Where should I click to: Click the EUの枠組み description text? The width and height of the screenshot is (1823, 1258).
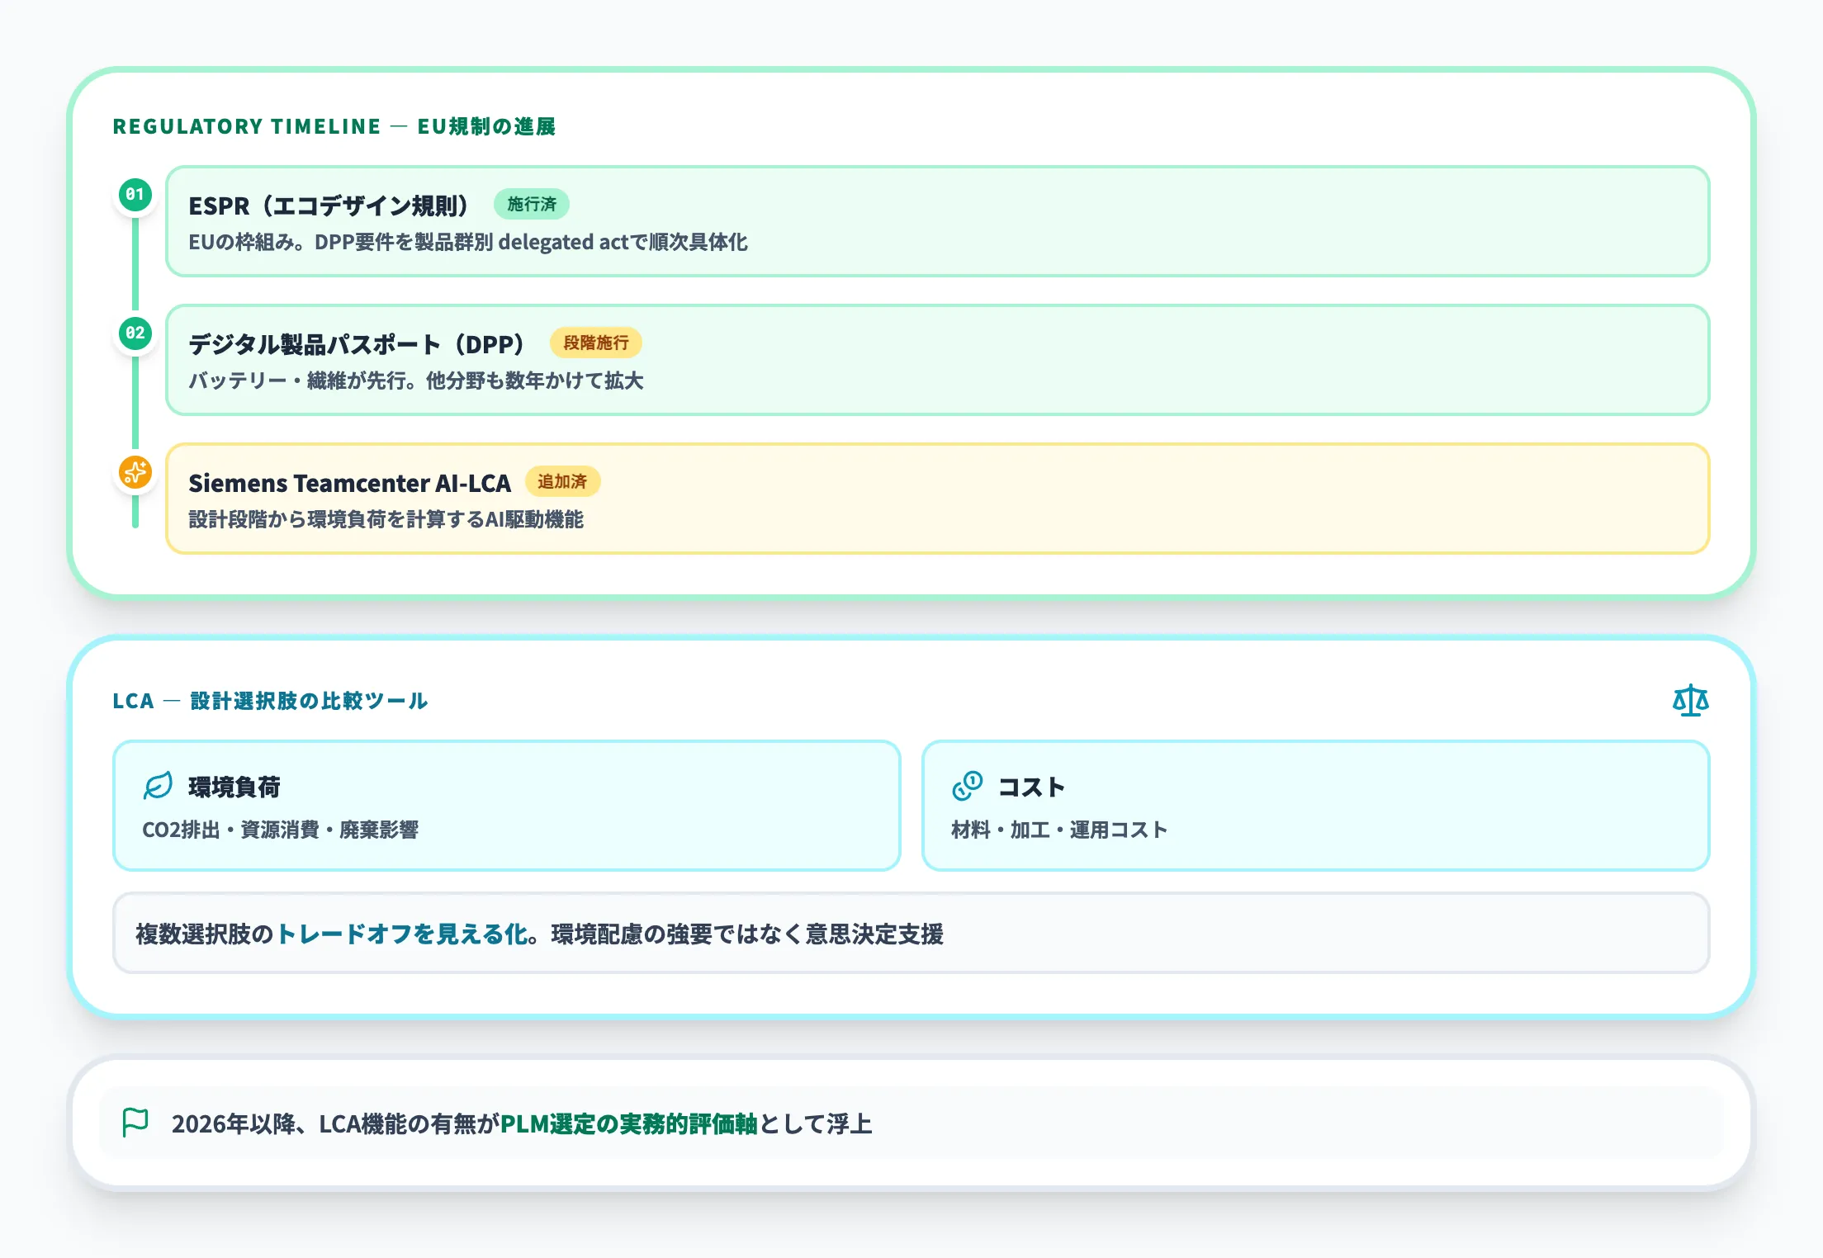point(468,242)
